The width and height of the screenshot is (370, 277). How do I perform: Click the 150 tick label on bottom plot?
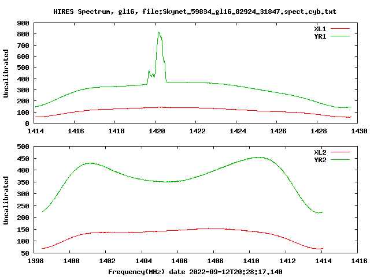click(x=23, y=230)
